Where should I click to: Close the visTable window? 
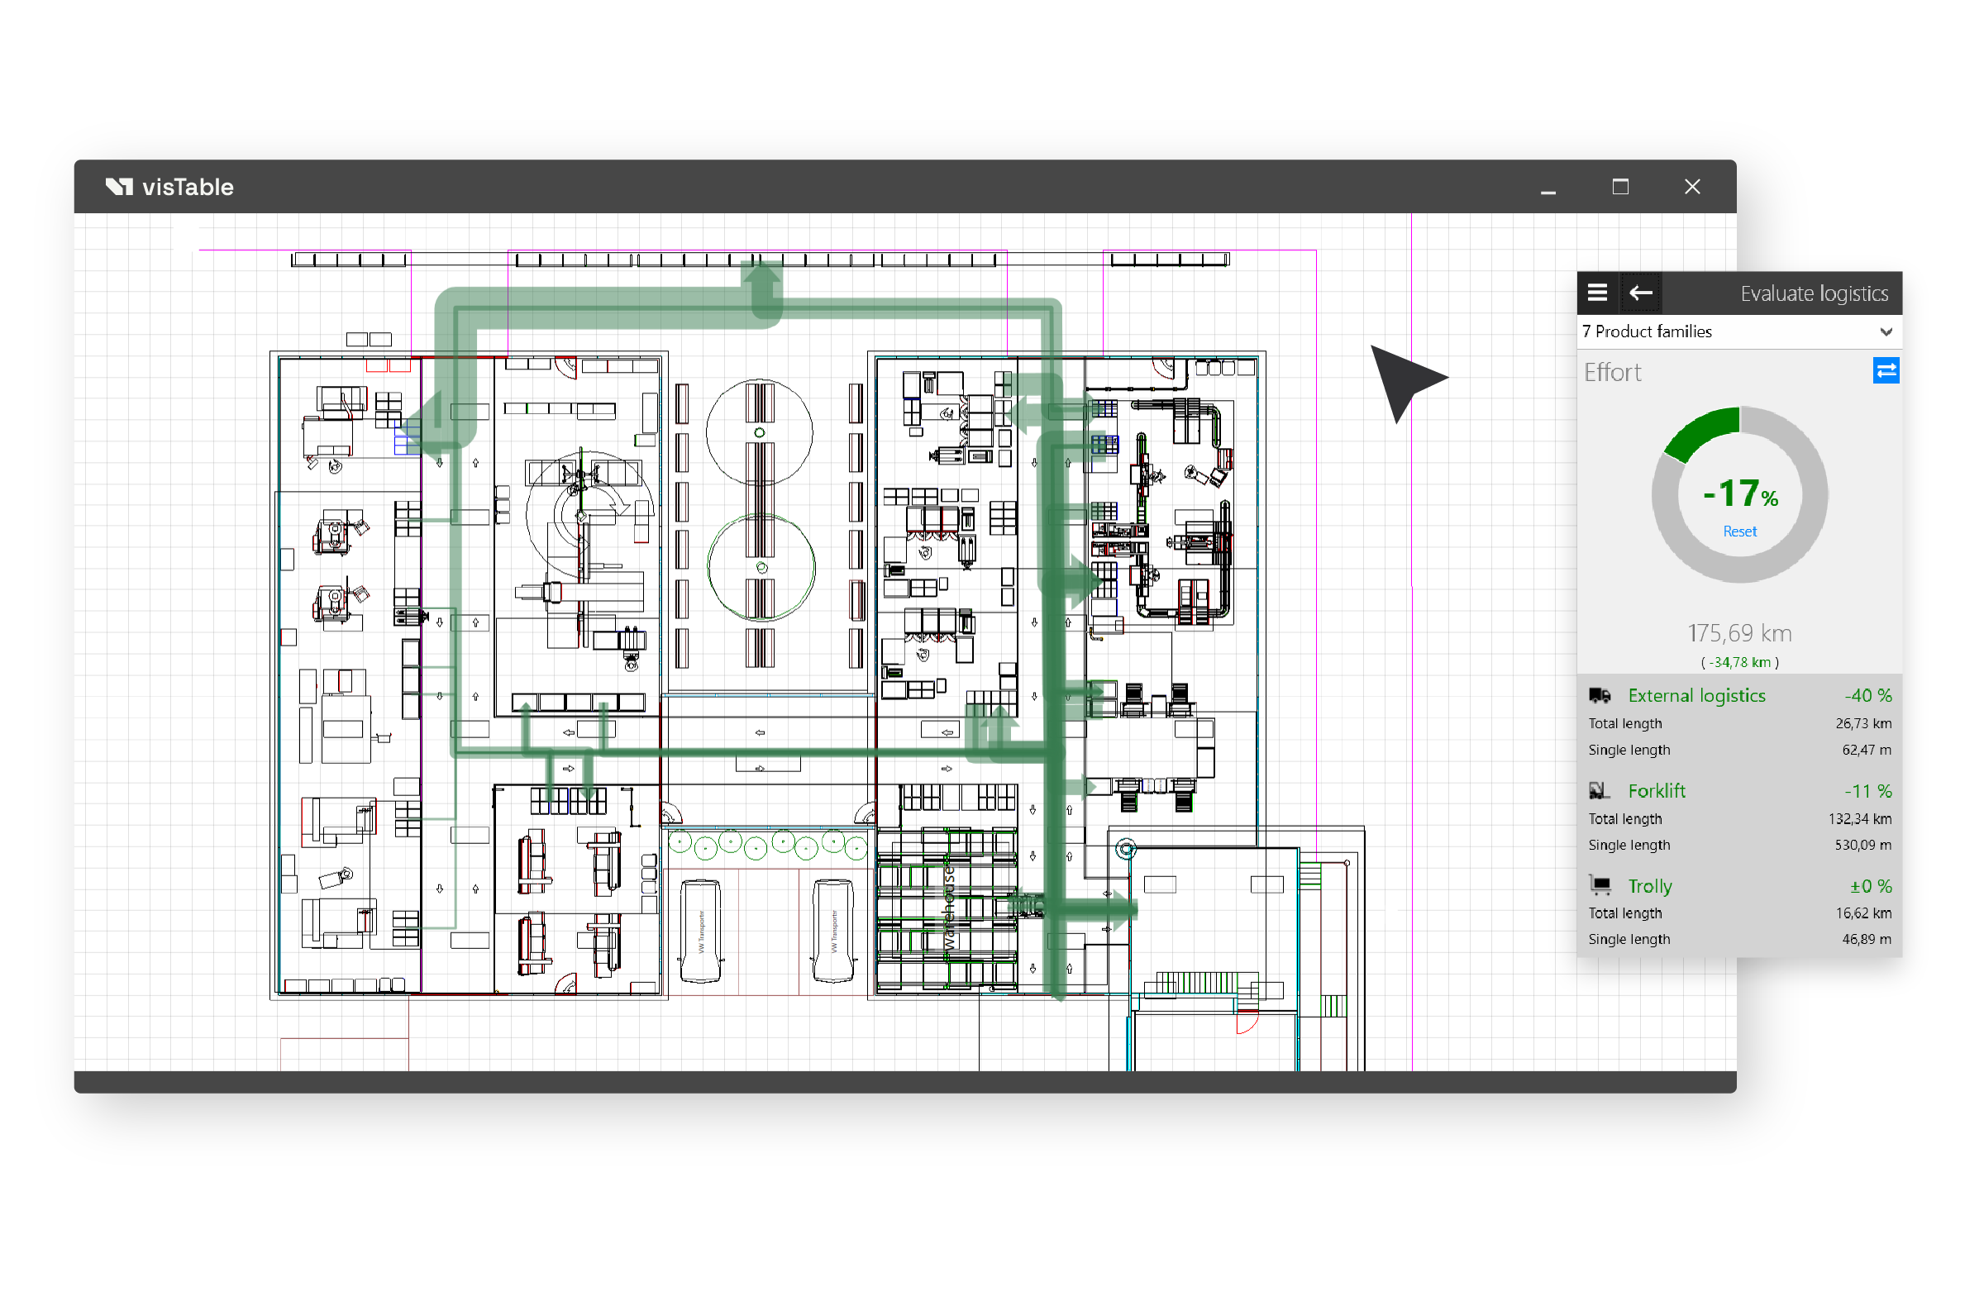[1691, 187]
